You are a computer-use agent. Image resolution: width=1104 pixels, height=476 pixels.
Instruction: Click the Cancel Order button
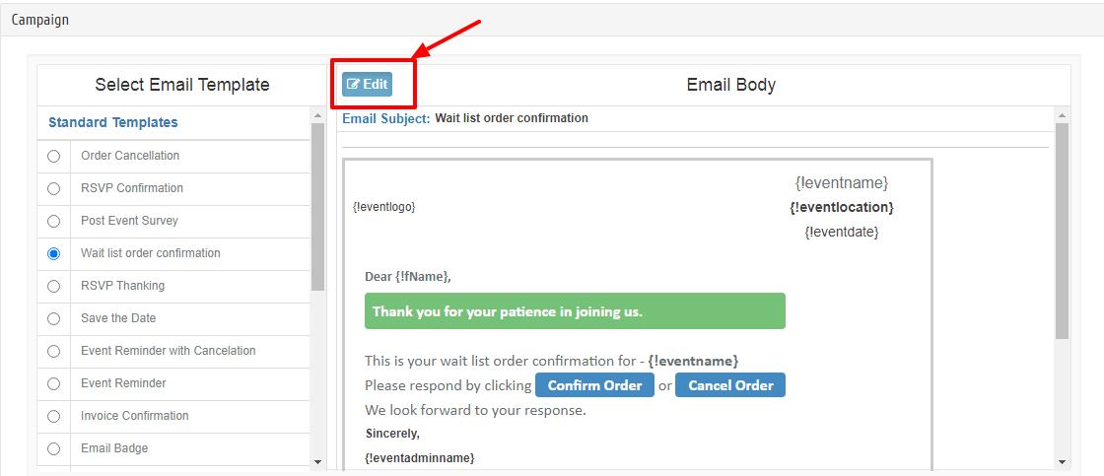[730, 385]
